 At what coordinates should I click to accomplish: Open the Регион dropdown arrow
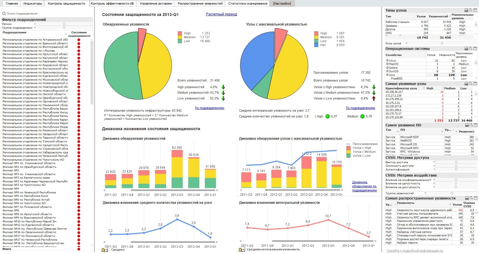click(35, 24)
